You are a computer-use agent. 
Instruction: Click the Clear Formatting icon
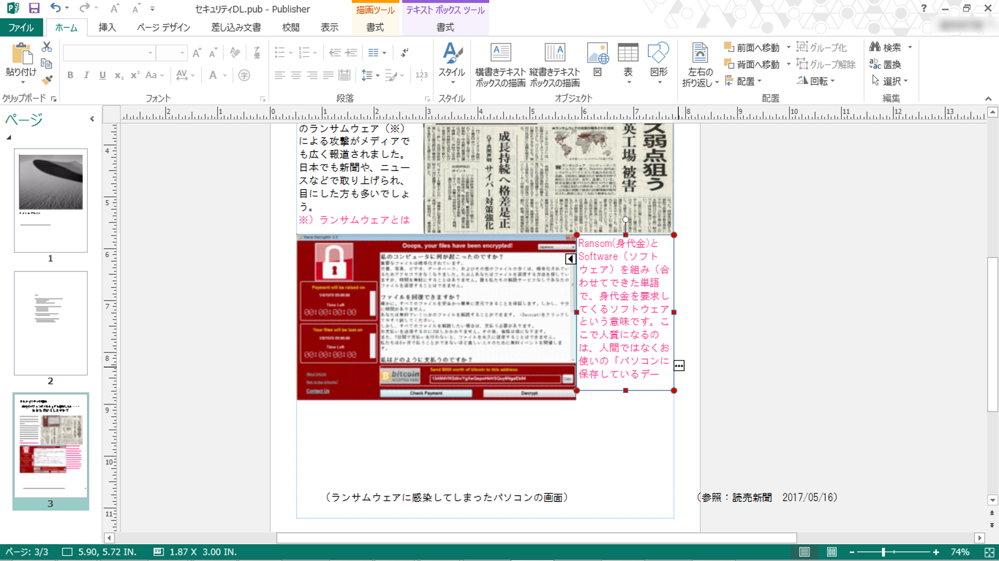pos(235,53)
